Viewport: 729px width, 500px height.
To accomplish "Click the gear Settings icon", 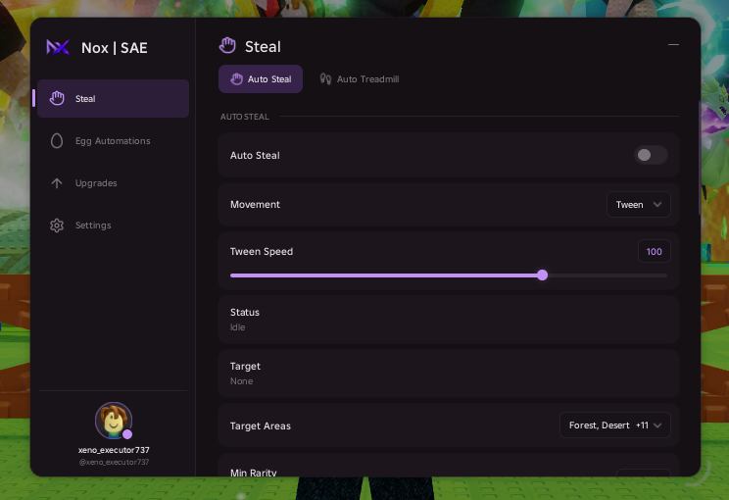I will [x=57, y=225].
